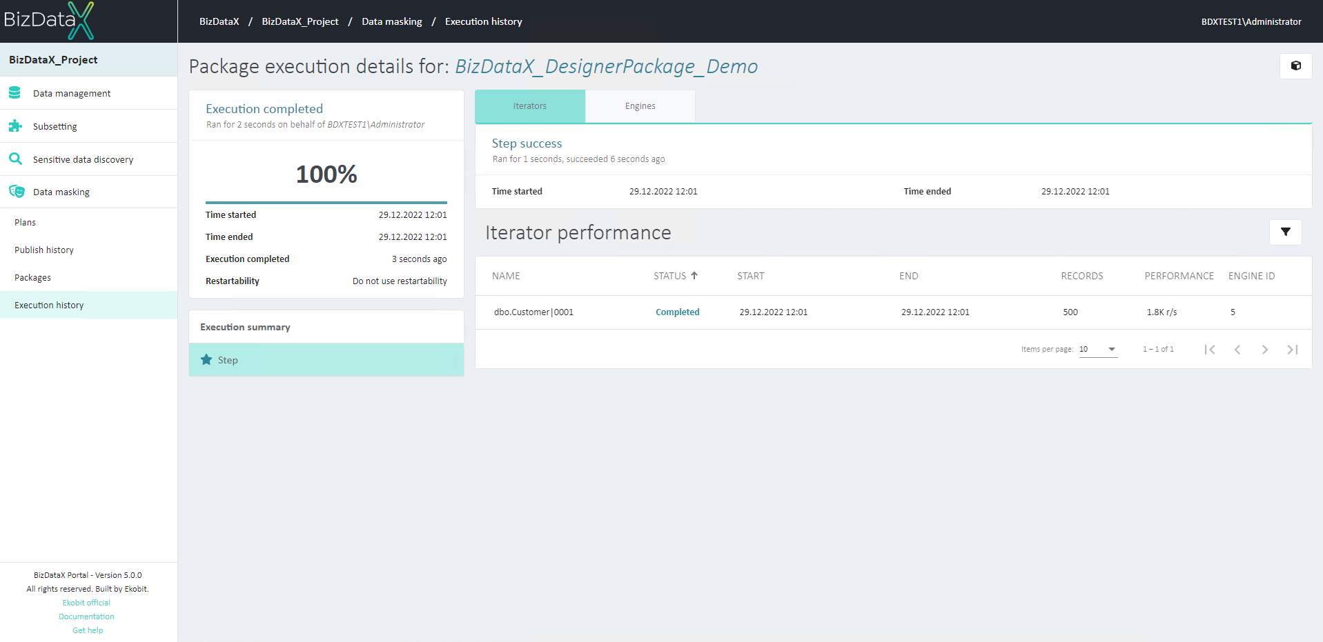Screen dimensions: 1323x642
Task: Go to the next page of results
Action: point(1264,350)
